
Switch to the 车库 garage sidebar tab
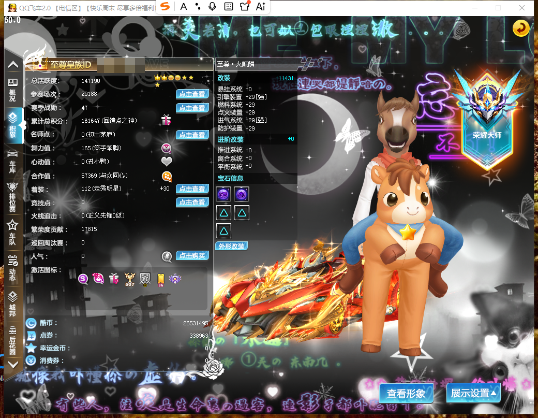[13, 161]
